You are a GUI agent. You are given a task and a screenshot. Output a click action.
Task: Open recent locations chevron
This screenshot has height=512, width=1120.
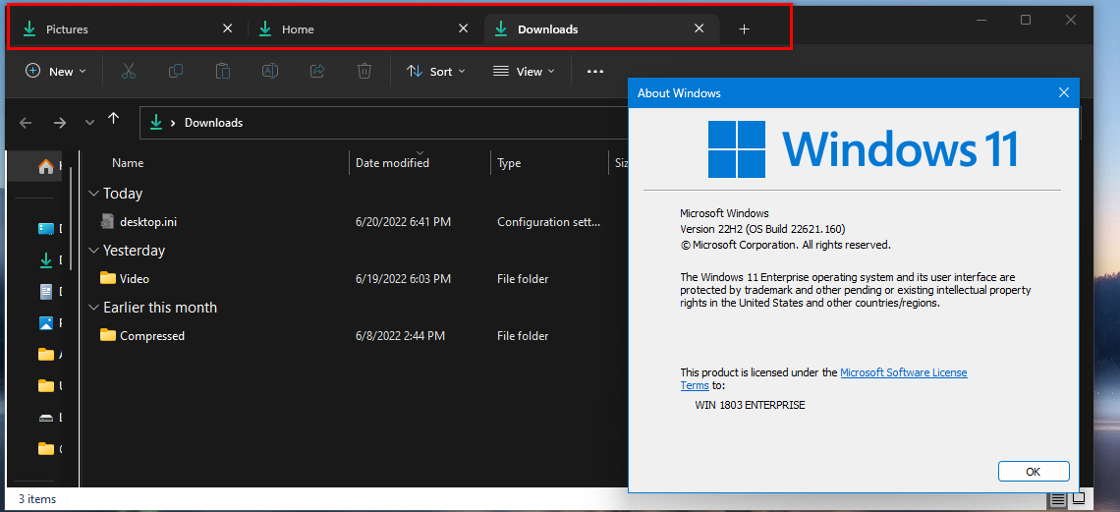pos(89,123)
